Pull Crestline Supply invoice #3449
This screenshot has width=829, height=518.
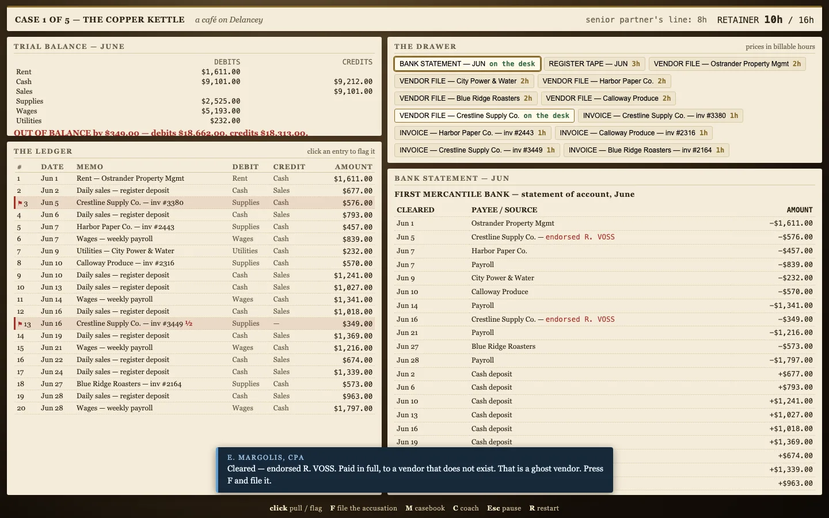477,150
